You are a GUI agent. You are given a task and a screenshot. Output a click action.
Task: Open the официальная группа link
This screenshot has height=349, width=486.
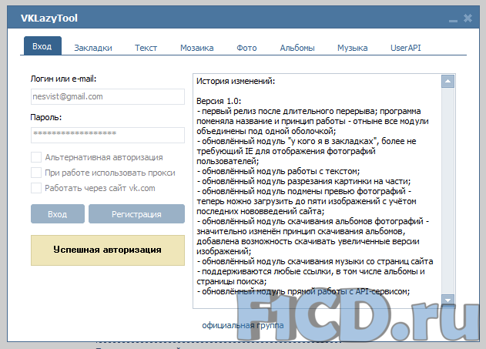click(243, 325)
